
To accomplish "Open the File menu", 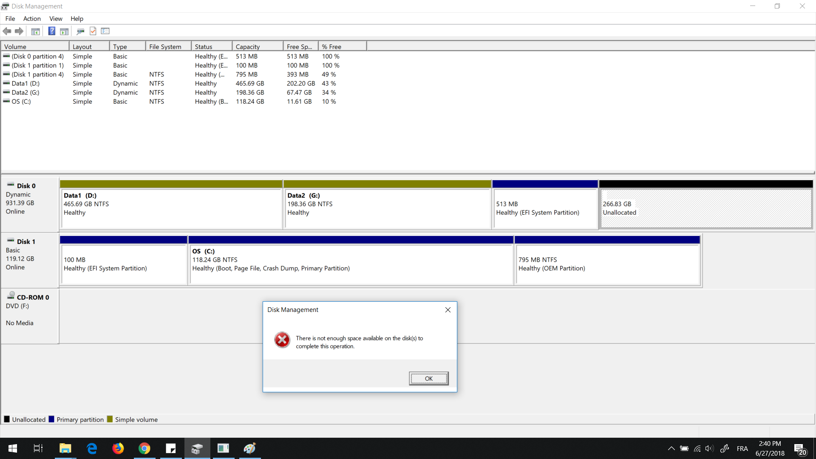I will click(x=10, y=19).
